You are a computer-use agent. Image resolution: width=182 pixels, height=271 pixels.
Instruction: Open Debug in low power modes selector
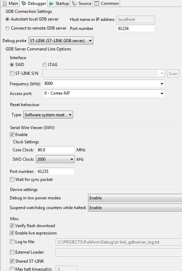pos(135,198)
